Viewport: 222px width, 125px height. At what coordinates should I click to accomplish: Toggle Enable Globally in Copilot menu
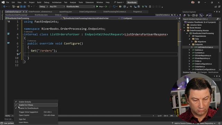tap(36, 102)
